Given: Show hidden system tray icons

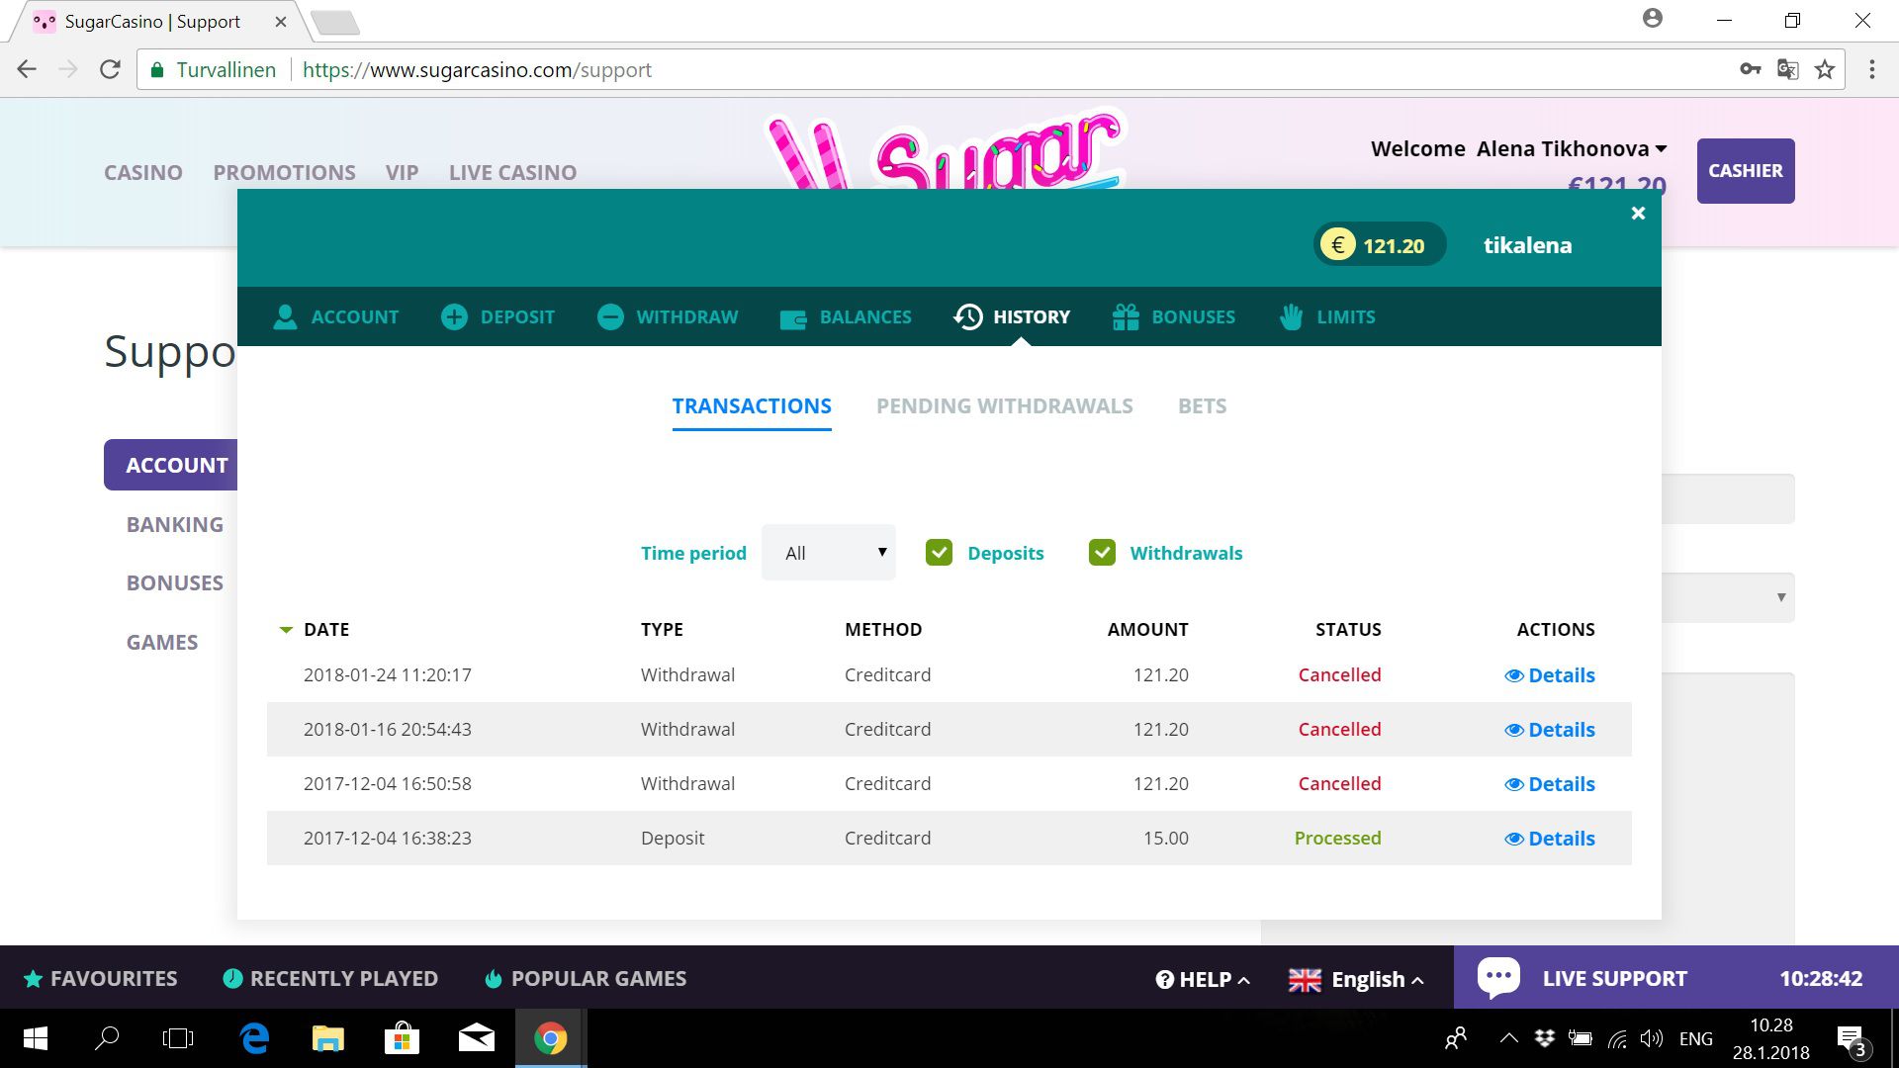Looking at the screenshot, I should point(1508,1037).
